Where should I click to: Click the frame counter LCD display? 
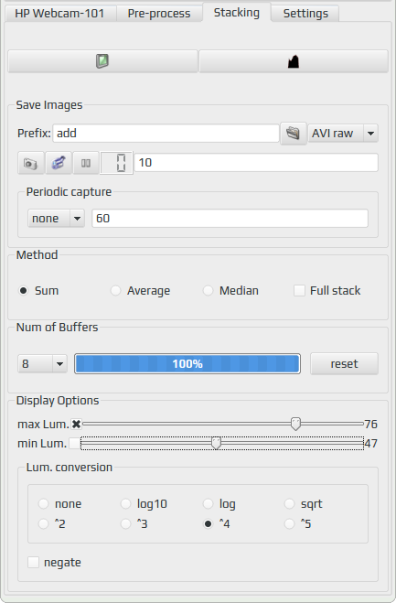pos(116,163)
